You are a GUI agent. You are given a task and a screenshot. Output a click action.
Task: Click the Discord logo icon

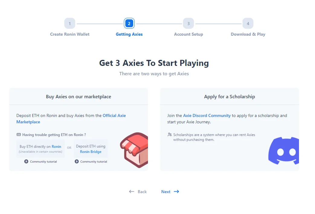click(284, 151)
